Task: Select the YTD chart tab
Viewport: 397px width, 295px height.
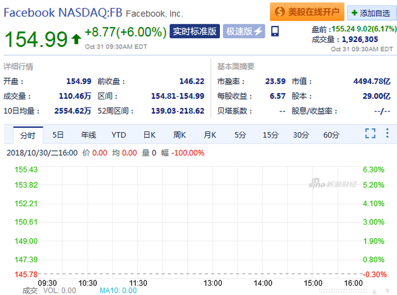Action: [118, 135]
